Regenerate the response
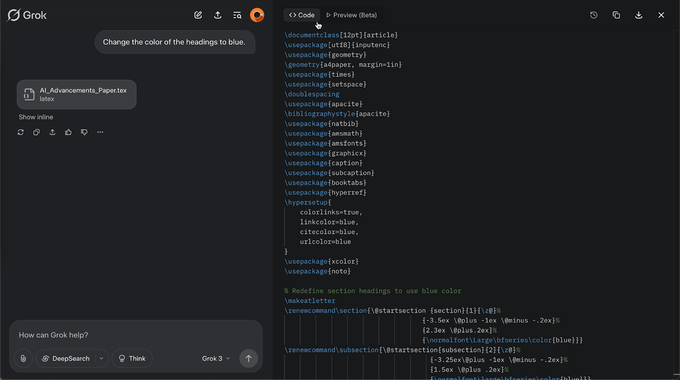The image size is (680, 380). click(20, 132)
